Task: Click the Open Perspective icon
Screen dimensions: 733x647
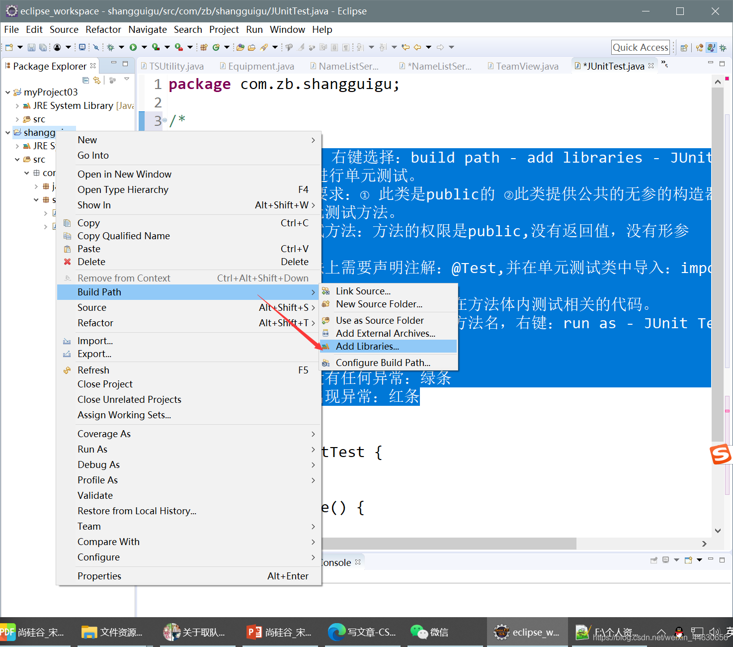Action: (x=684, y=48)
